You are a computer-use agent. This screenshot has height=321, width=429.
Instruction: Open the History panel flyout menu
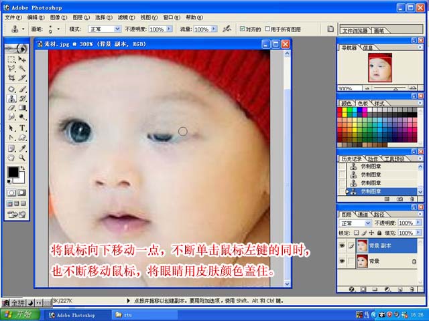click(x=420, y=158)
